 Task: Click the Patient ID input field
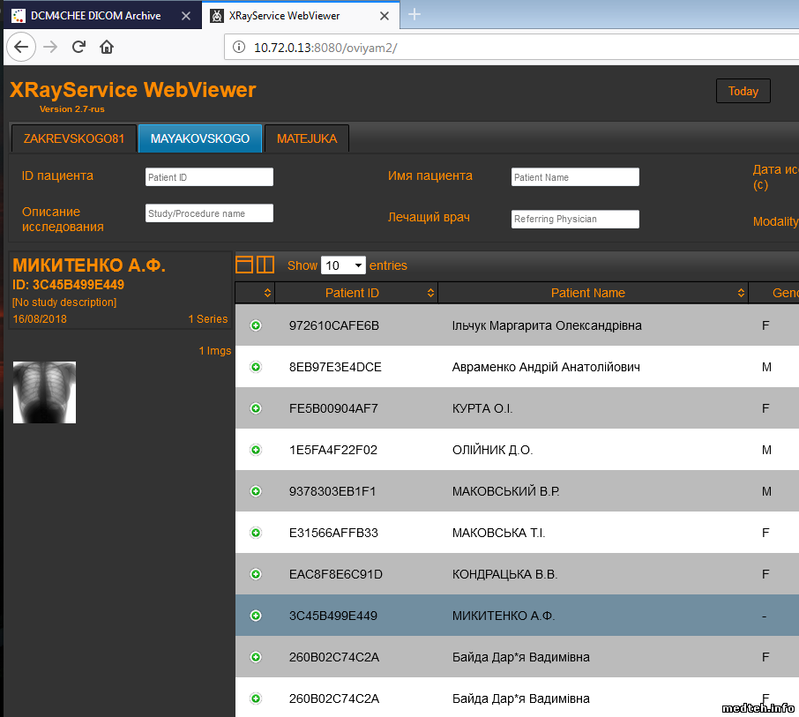click(209, 177)
